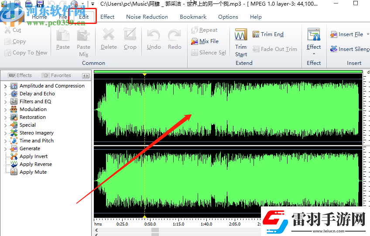
Task: Open the Help ribbon tab
Action: click(x=256, y=17)
